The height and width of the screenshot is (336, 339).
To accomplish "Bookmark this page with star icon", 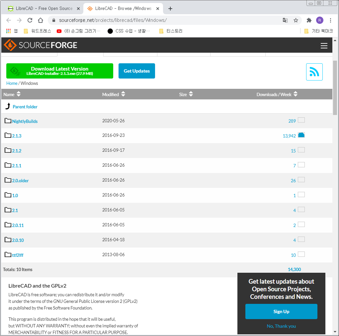I will (x=296, y=20).
